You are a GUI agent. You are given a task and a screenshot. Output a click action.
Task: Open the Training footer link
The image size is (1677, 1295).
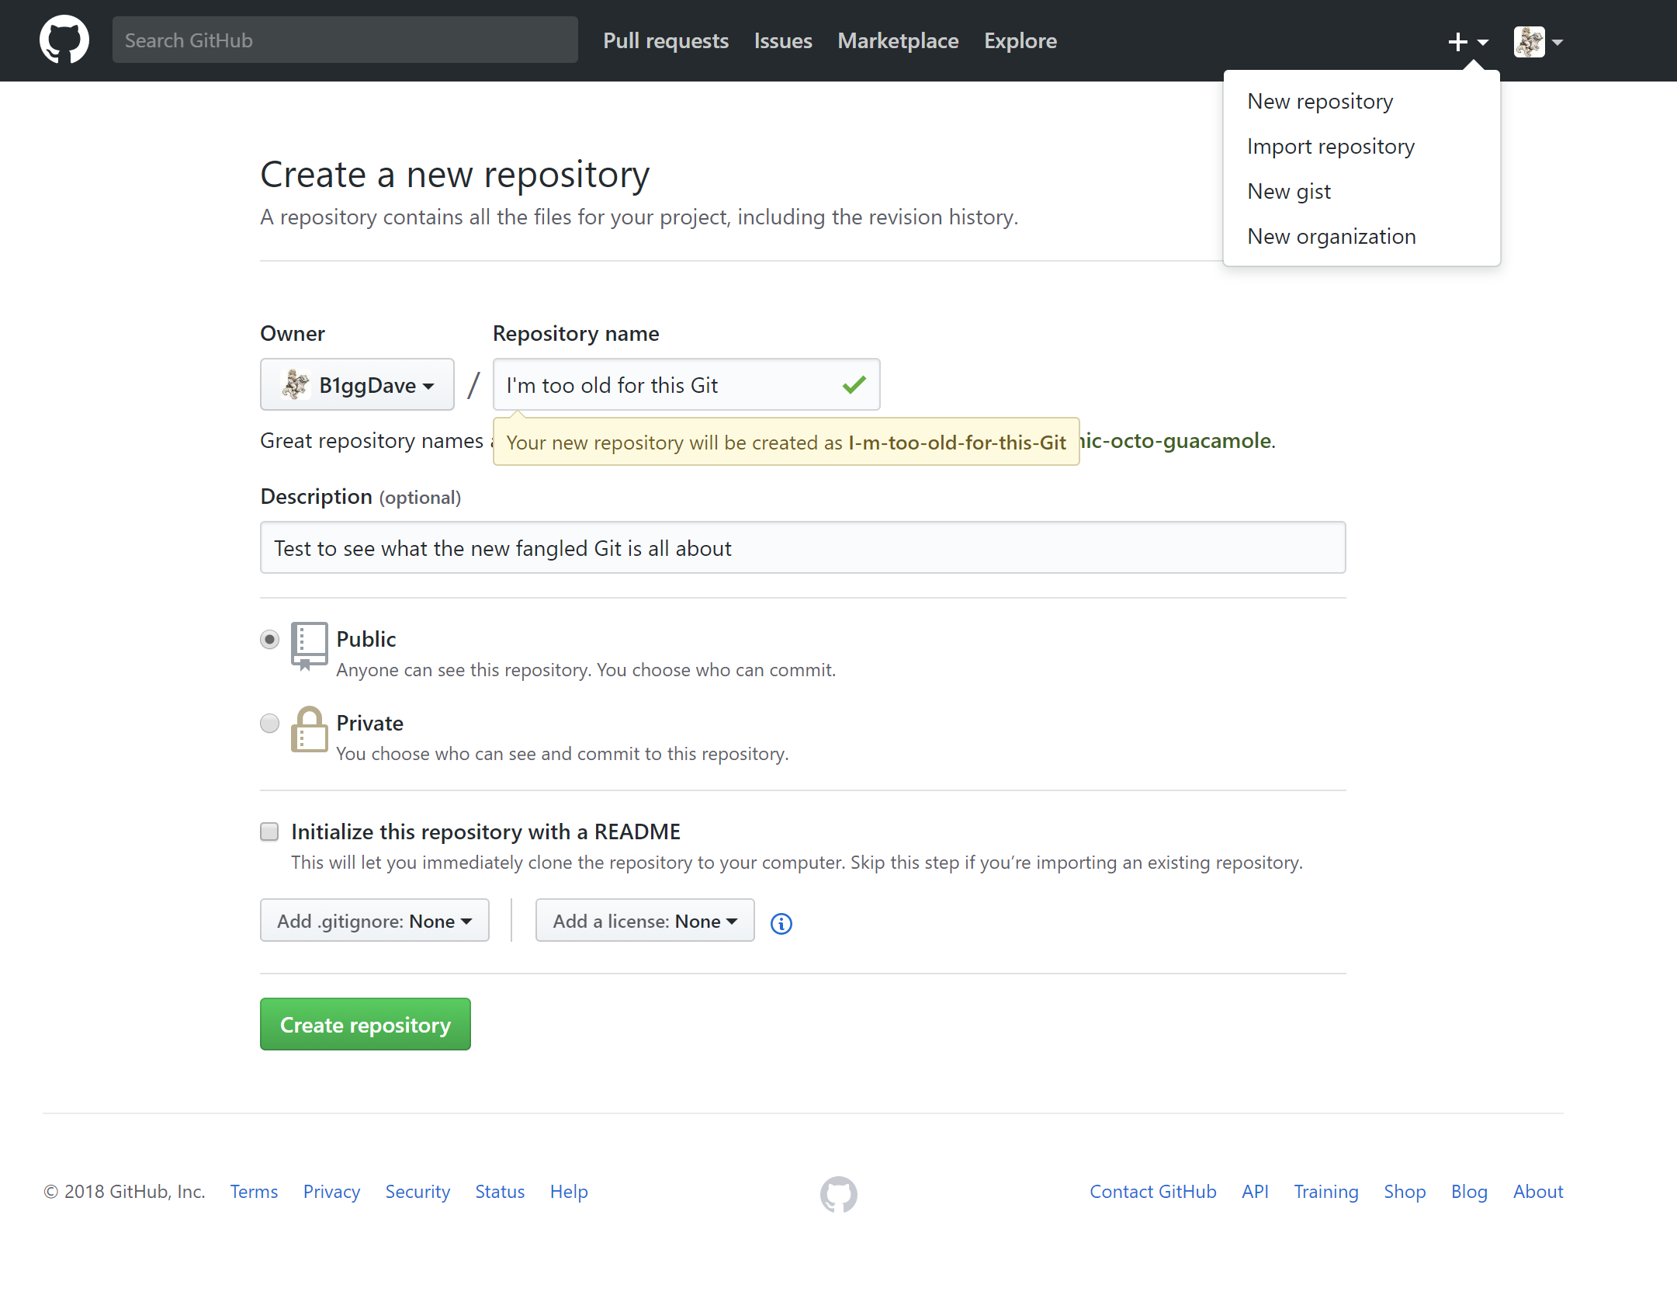1326,1192
